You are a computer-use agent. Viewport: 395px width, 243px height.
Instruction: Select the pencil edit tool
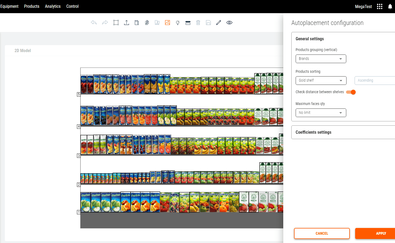[219, 23]
